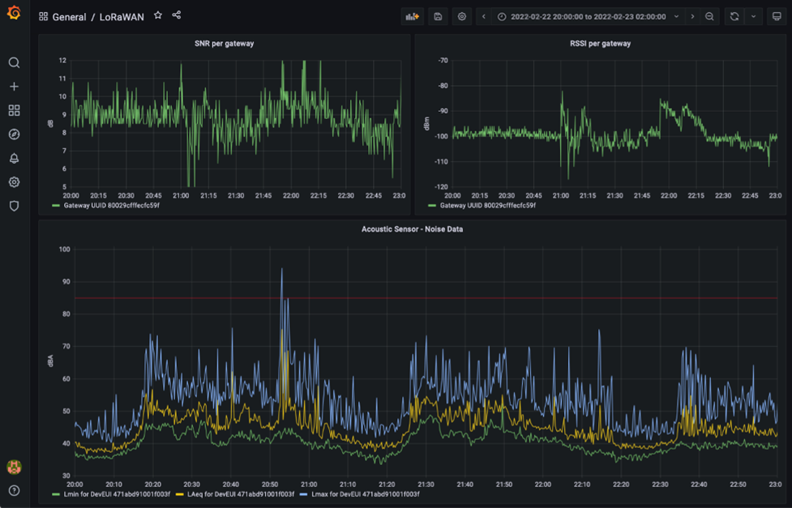The width and height of the screenshot is (792, 508).
Task: Open the Dashboards grid icon in sidebar
Action: (x=14, y=110)
